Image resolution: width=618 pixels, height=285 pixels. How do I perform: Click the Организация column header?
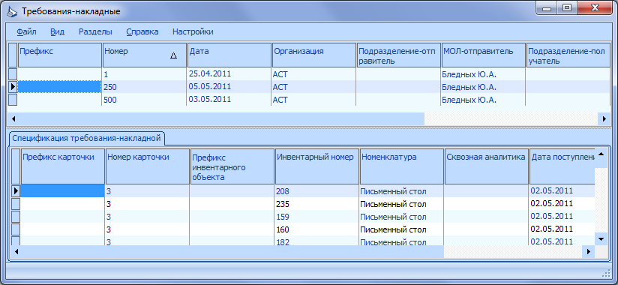314,55
